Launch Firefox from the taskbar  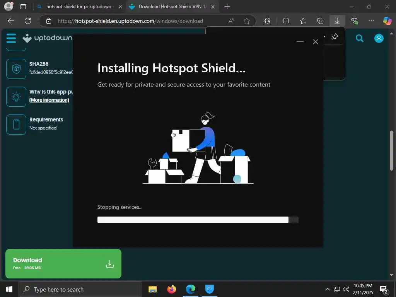(x=171, y=289)
